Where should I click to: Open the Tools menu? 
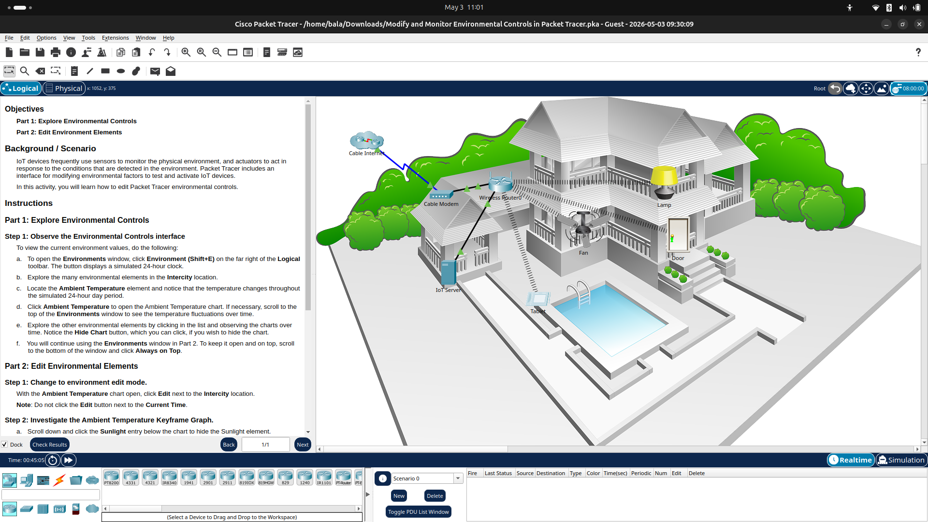point(88,38)
